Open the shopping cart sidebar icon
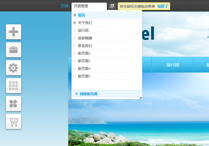Viewport: 209px width, 146px height. (x=14, y=122)
